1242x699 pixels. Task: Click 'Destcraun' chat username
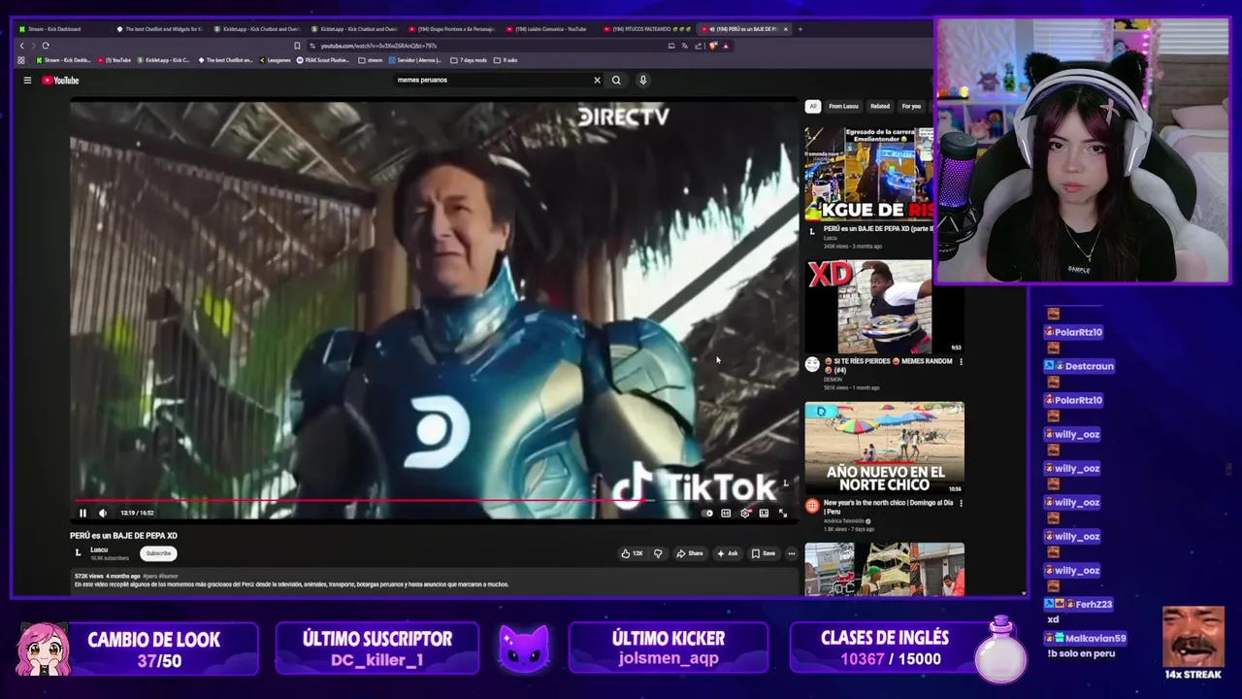coord(1089,366)
